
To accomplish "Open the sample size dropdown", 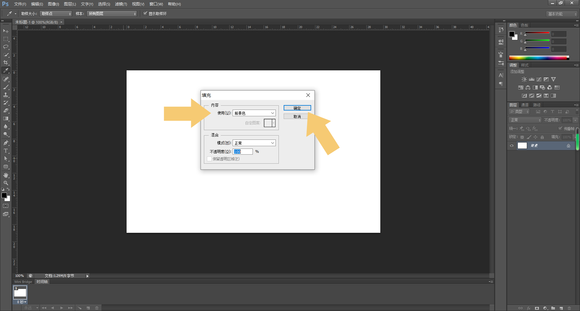I will click(56, 14).
